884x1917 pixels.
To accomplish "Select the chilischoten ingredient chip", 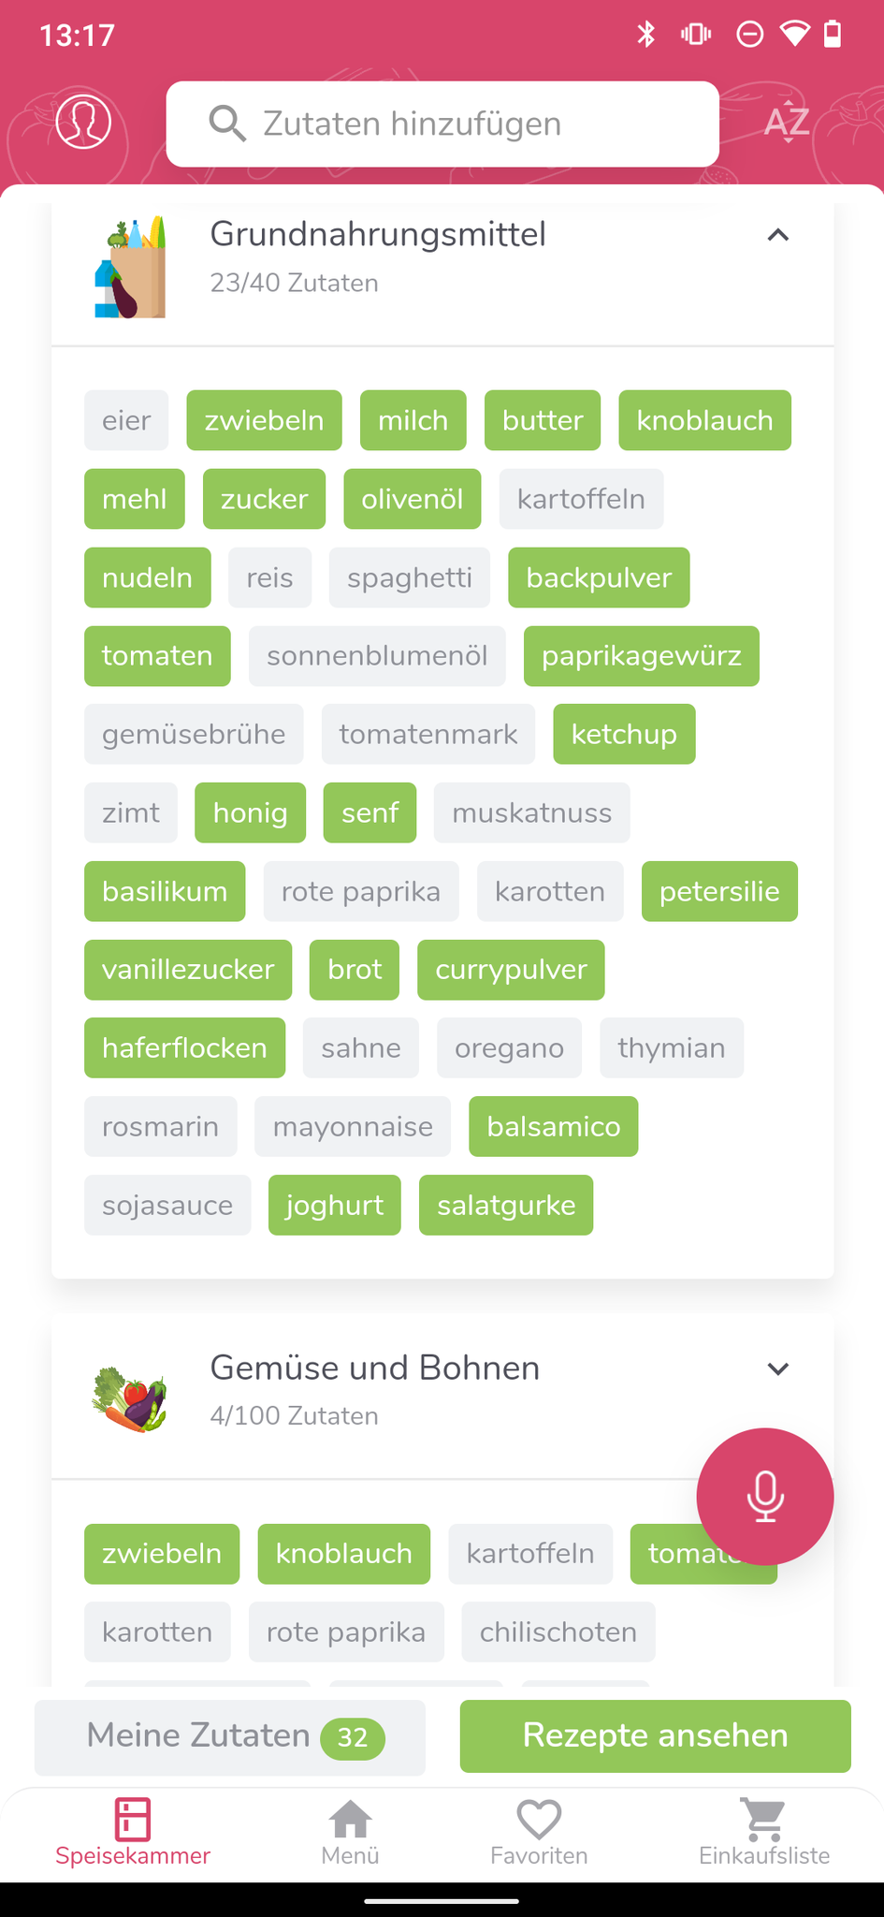I will [558, 1632].
